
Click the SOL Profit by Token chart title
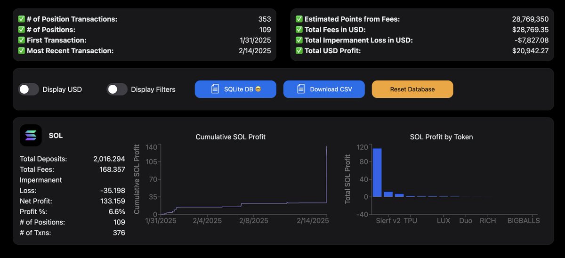(x=442, y=137)
